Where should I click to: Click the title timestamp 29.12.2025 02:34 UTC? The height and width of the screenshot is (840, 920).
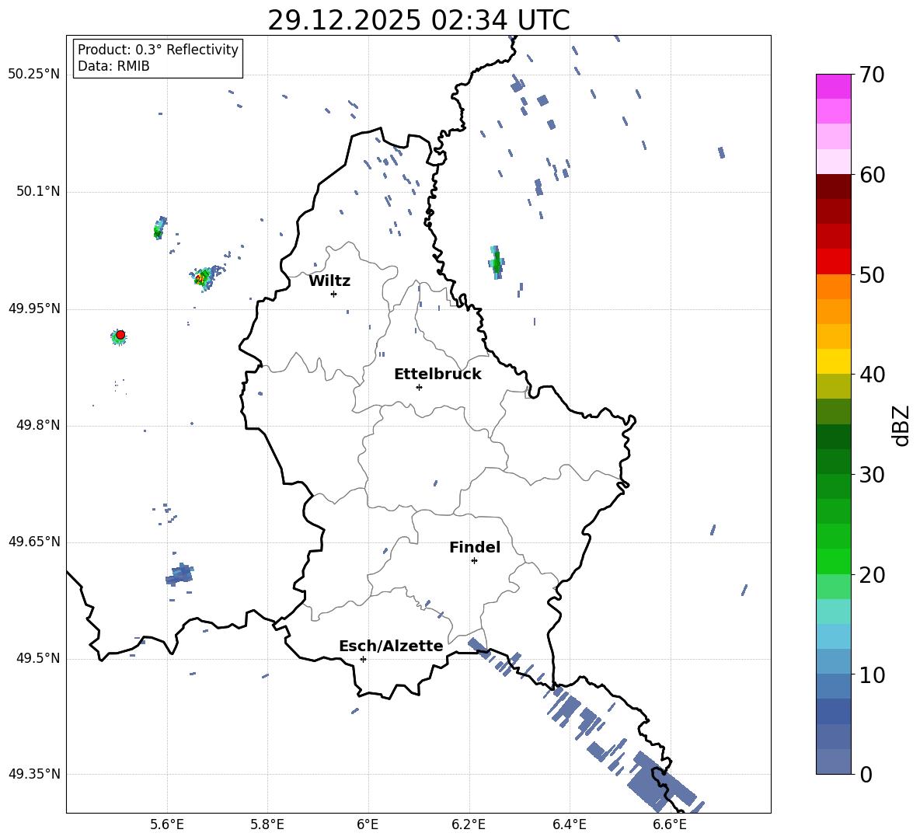coord(418,20)
